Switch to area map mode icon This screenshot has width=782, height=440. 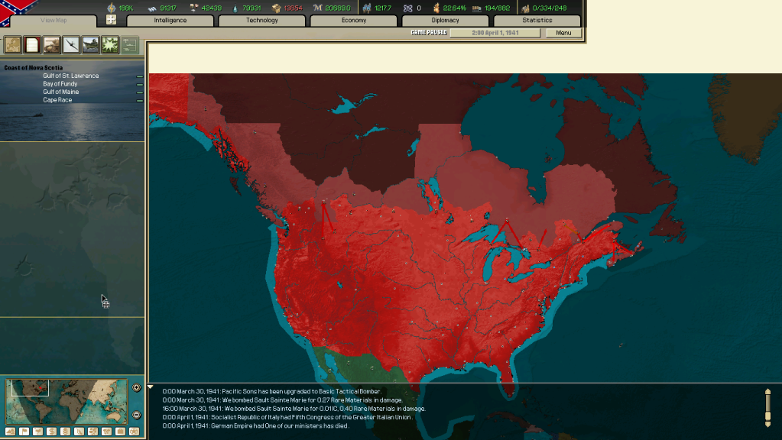106,432
